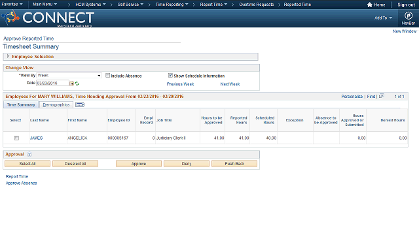This screenshot has width=419, height=235.
Task: Click the Exception column header
Action: pos(295,120)
